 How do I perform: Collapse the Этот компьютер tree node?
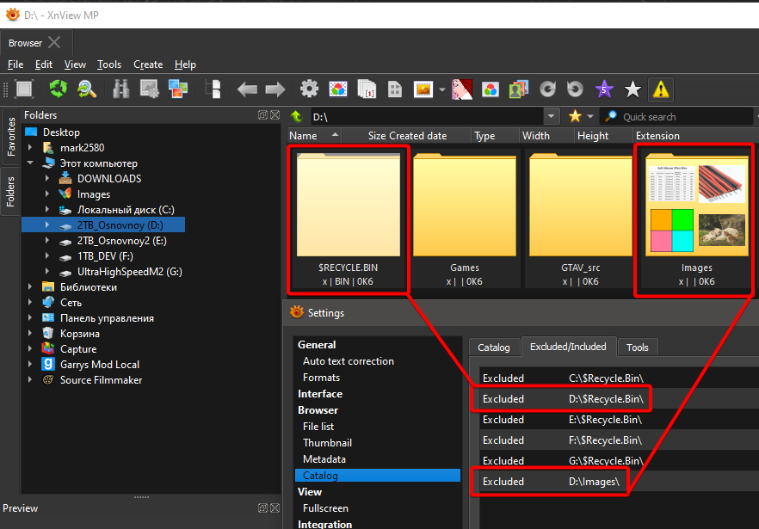[30, 163]
